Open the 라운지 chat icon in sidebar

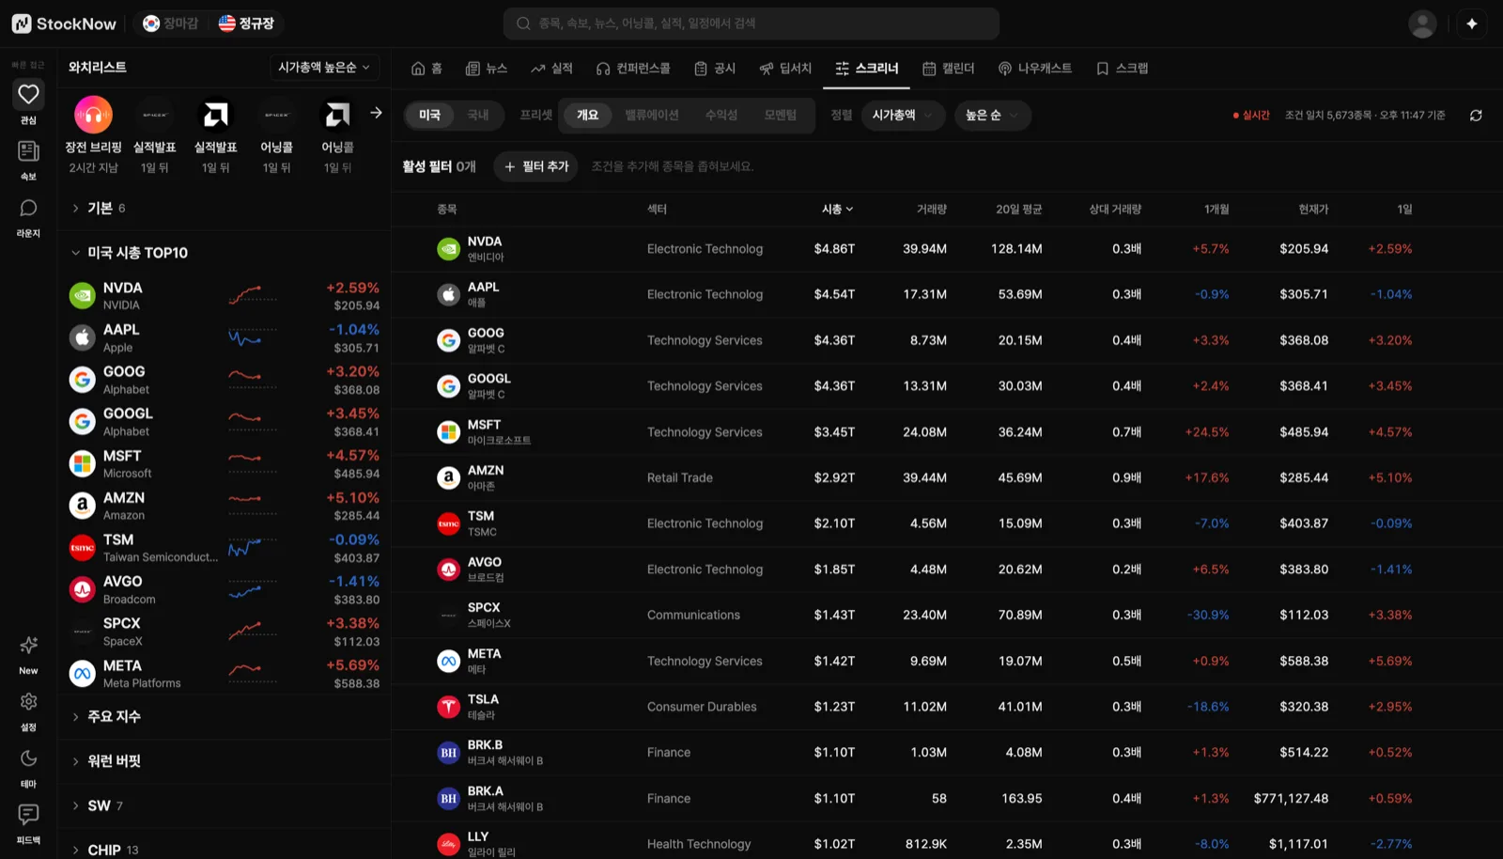point(28,208)
